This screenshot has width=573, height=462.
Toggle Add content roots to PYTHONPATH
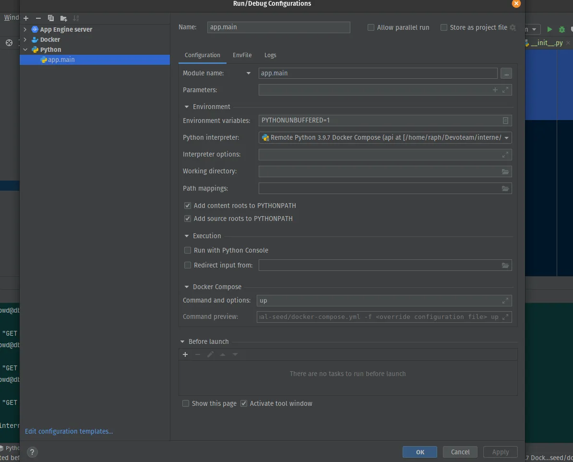[188, 206]
